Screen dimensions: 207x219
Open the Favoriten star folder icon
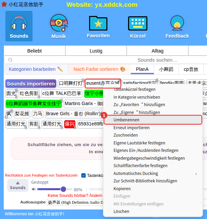coord(98,27)
